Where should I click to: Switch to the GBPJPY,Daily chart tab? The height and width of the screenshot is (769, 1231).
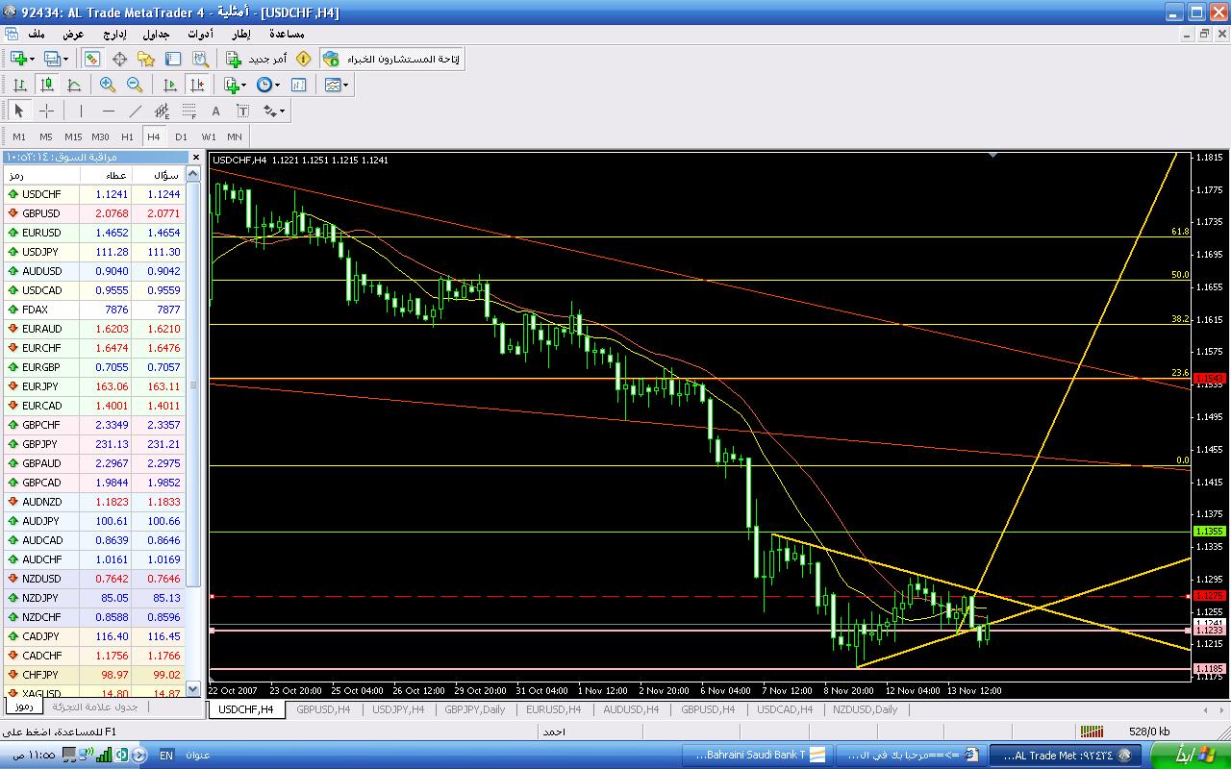474,709
